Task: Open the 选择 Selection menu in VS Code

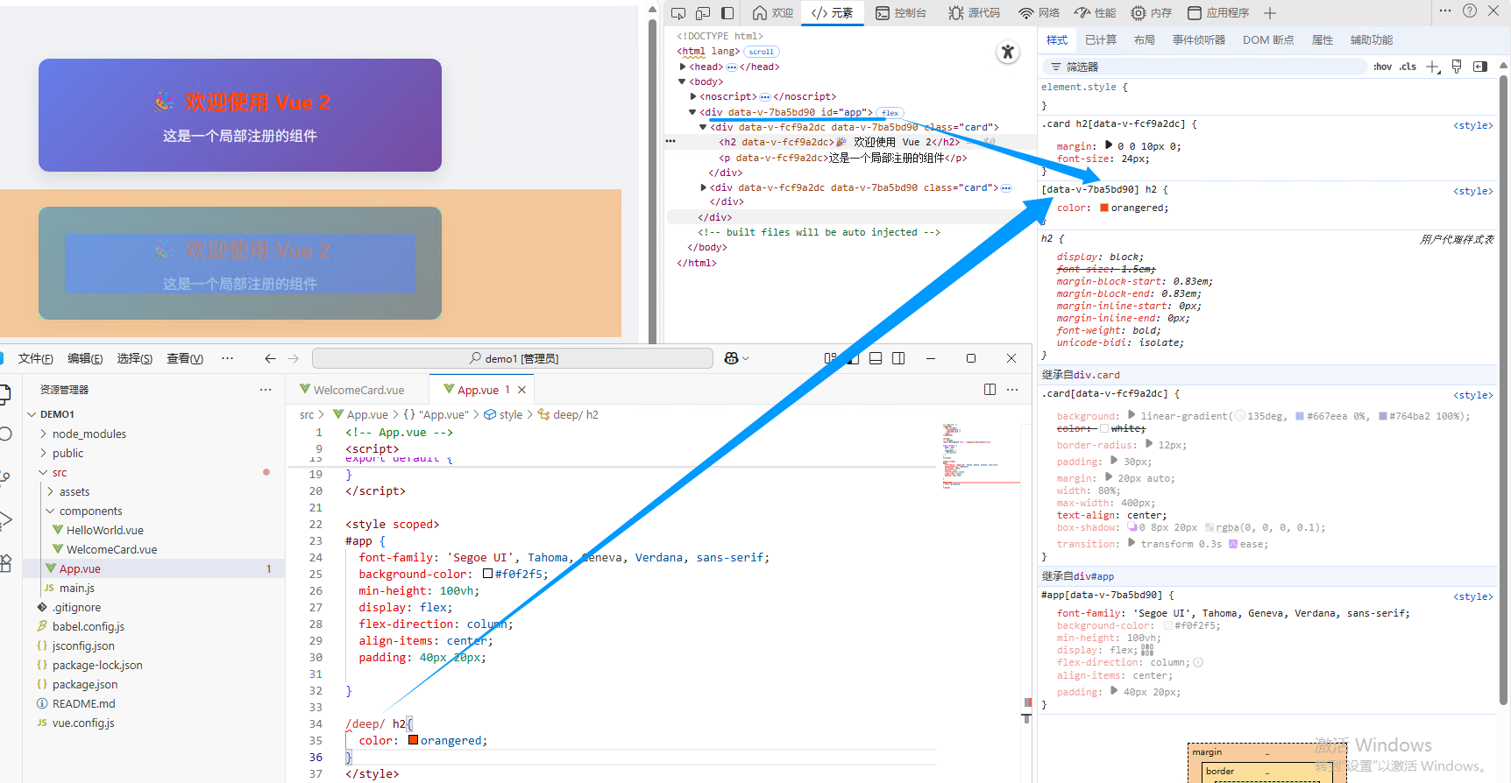Action: click(134, 358)
